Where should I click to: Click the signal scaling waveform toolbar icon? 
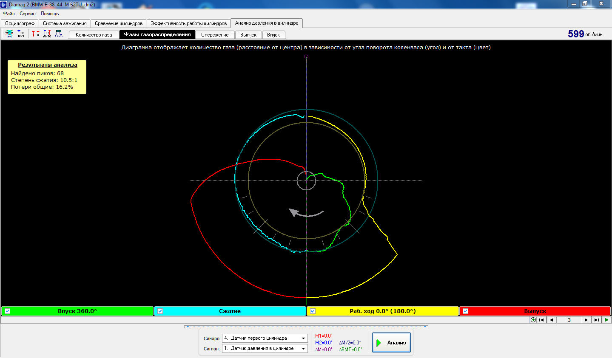coord(9,34)
